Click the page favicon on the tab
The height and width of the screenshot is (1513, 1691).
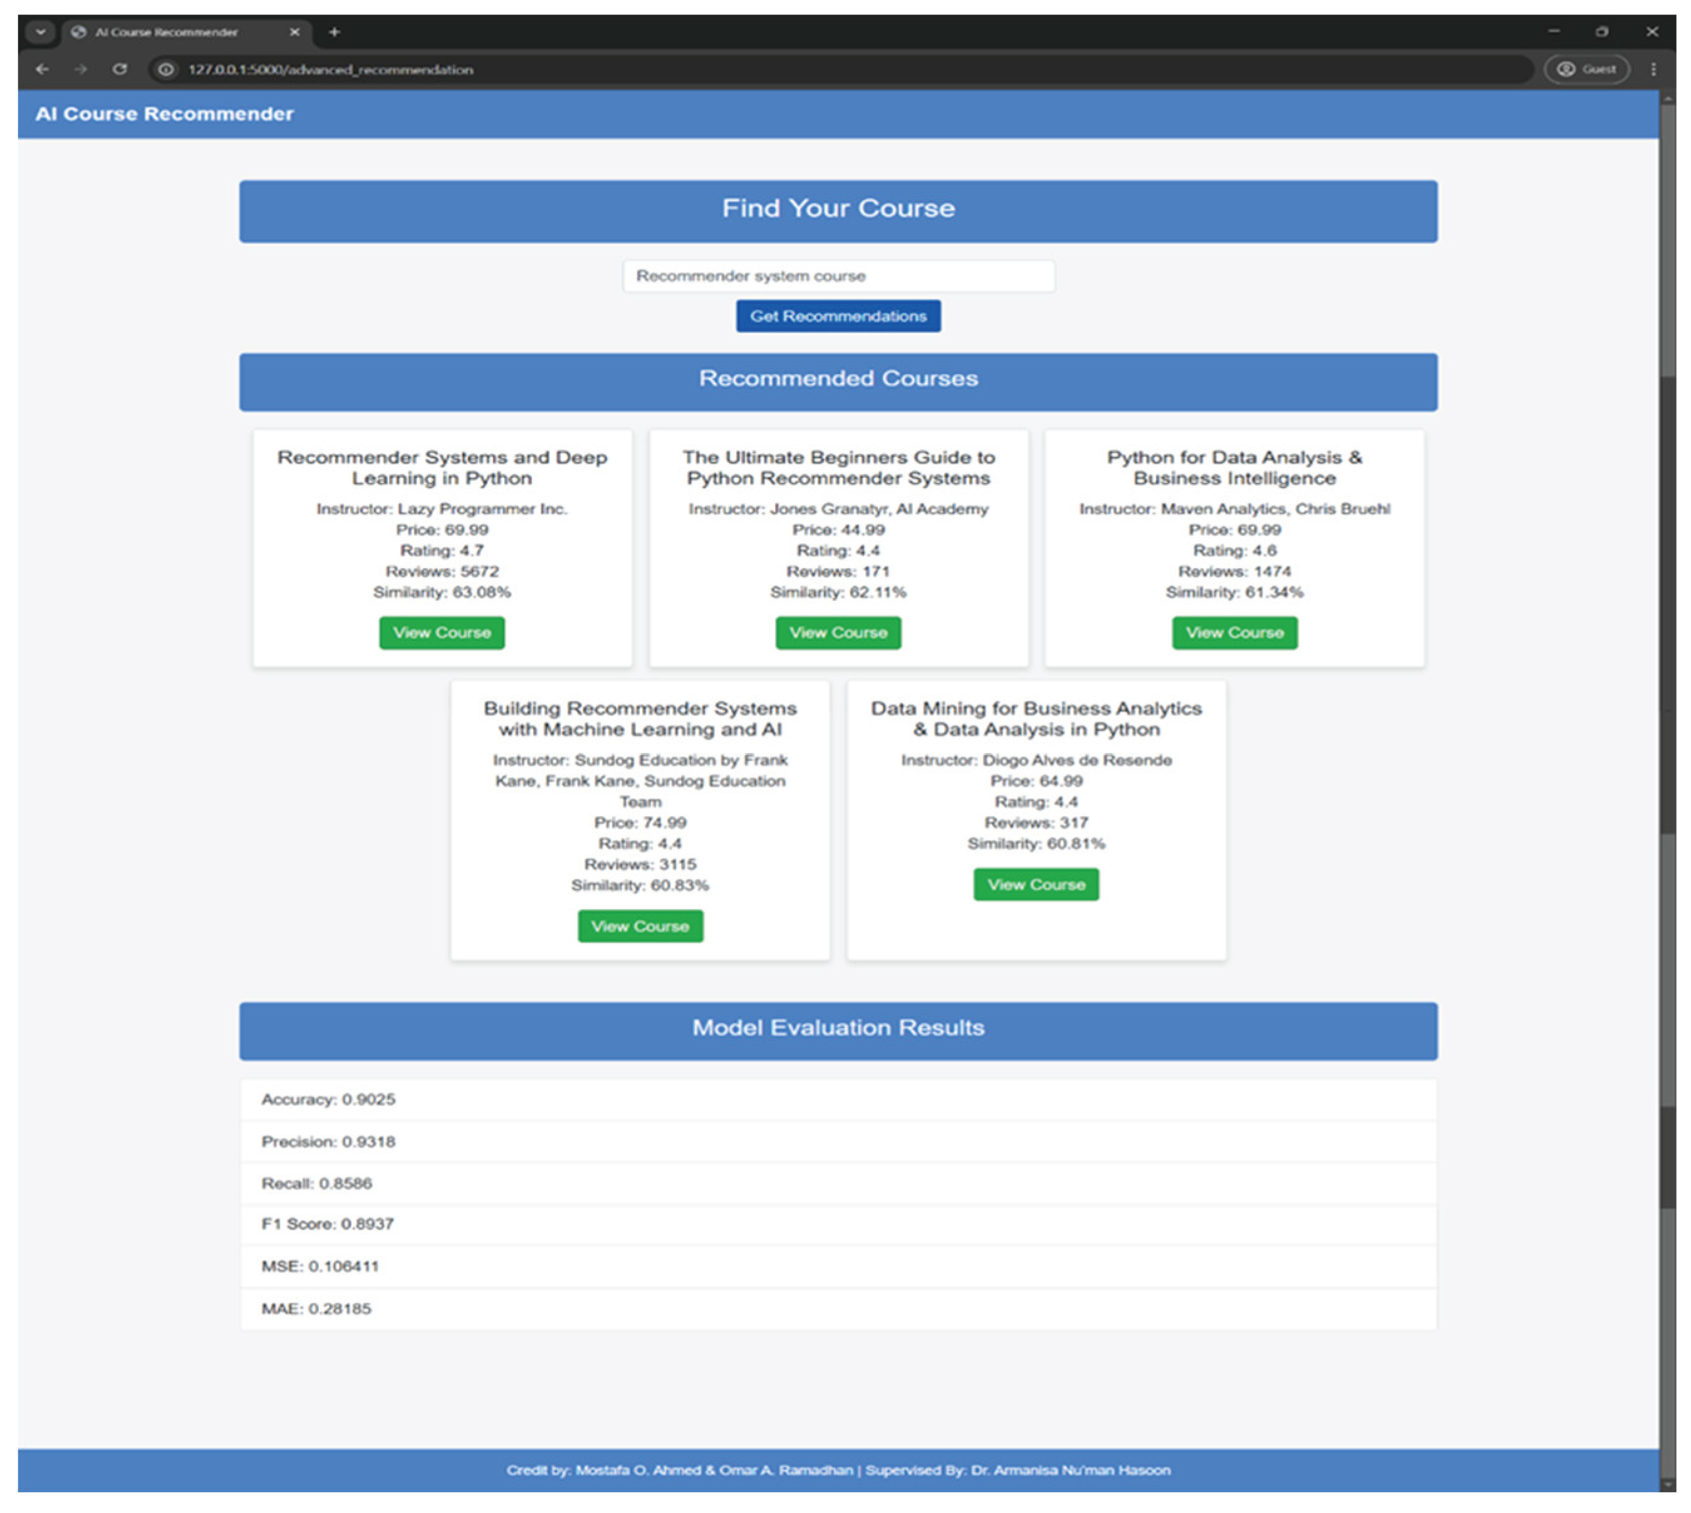(79, 31)
